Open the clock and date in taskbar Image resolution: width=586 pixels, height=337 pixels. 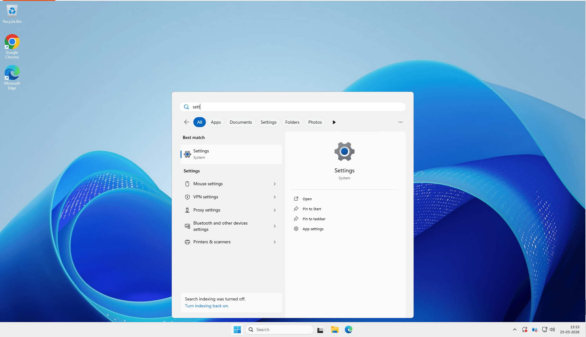pyautogui.click(x=569, y=330)
